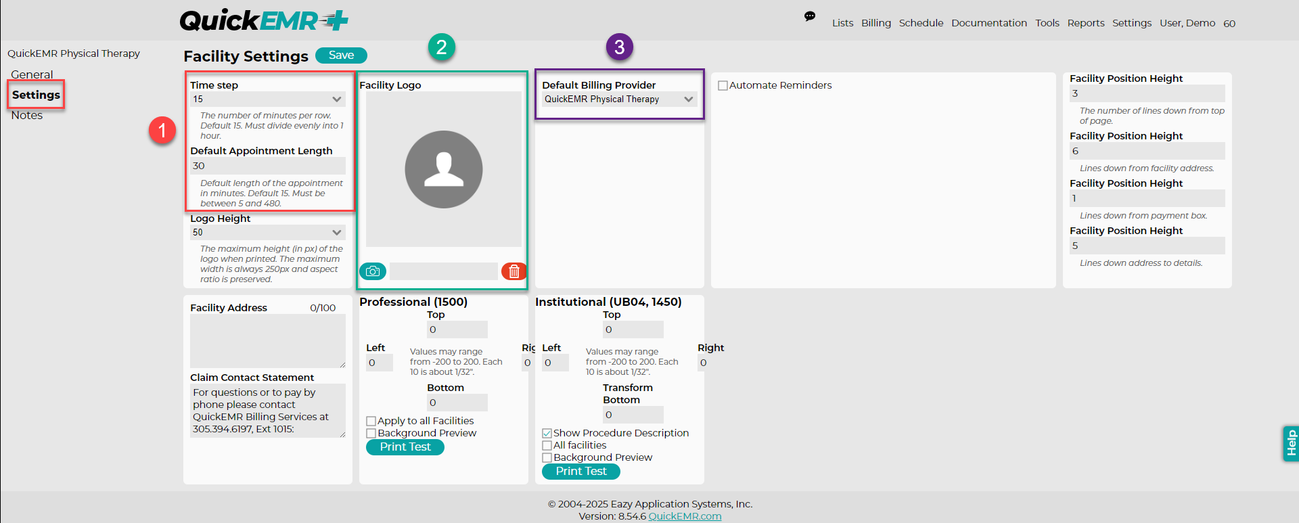Open the top Settings menu
This screenshot has height=523, width=1299.
pyautogui.click(x=1132, y=23)
